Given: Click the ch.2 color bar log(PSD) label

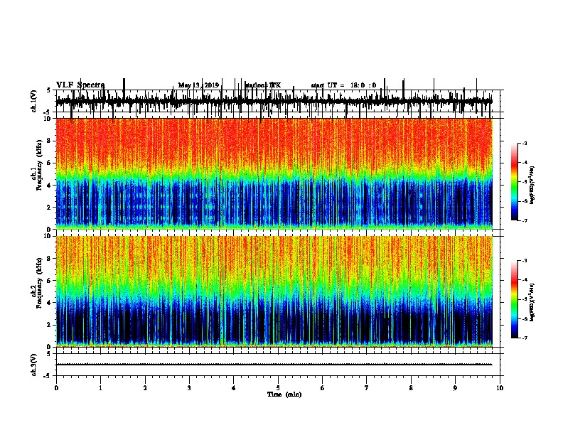Looking at the screenshot, I should (532, 302).
